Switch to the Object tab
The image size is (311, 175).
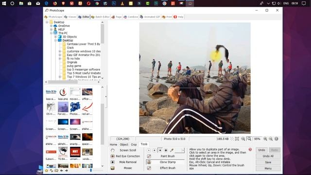[x=124, y=145]
